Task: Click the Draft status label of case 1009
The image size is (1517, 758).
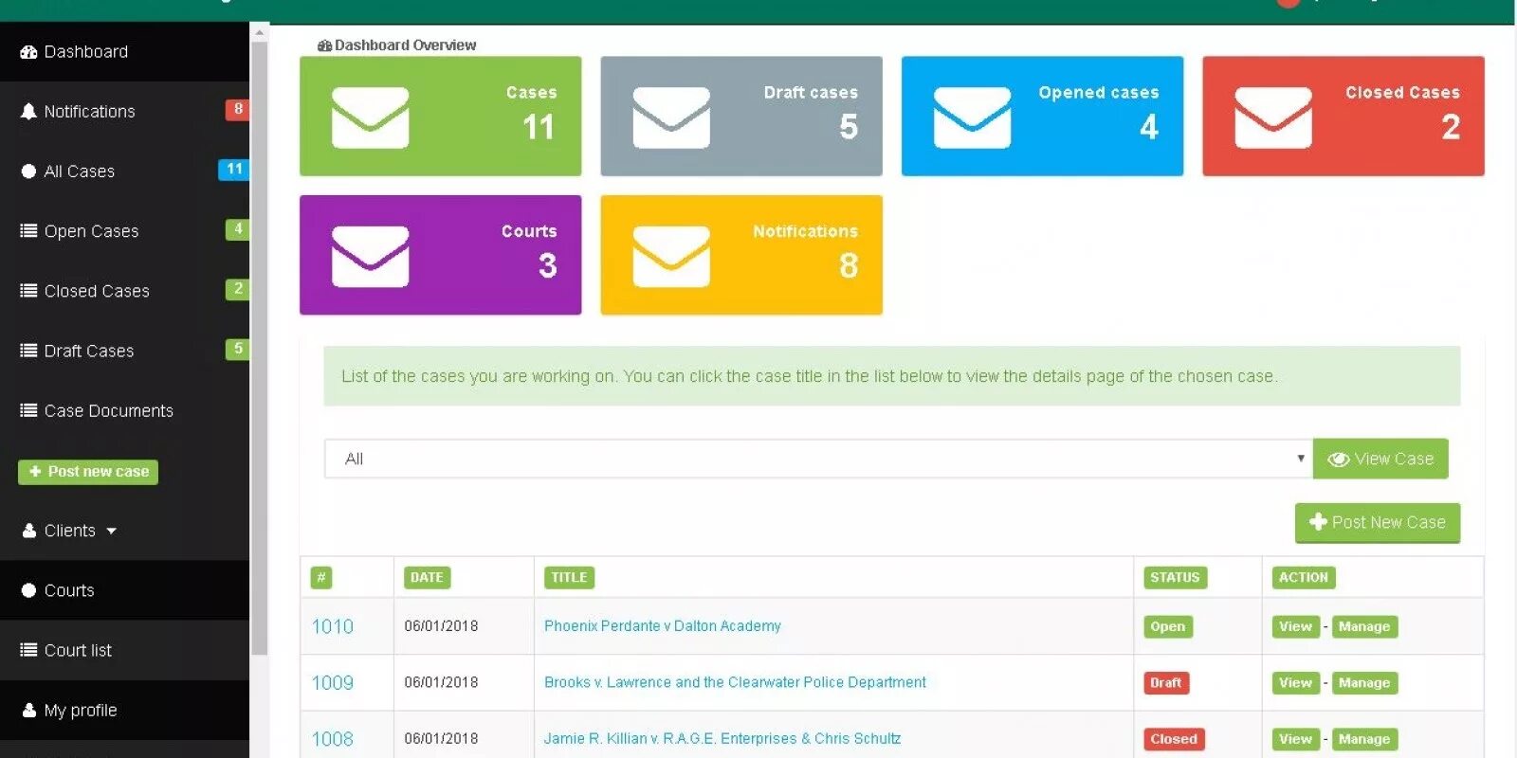Action: click(x=1166, y=682)
